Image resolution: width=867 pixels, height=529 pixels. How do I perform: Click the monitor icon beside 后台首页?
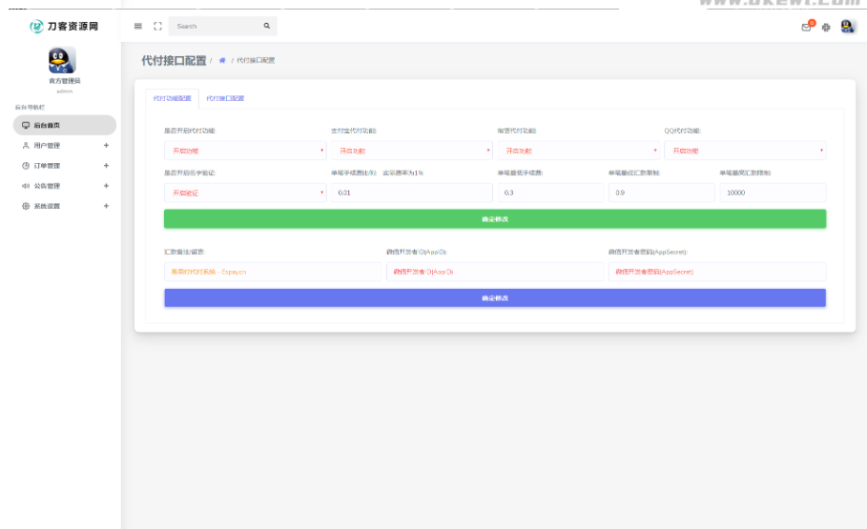[26, 126]
